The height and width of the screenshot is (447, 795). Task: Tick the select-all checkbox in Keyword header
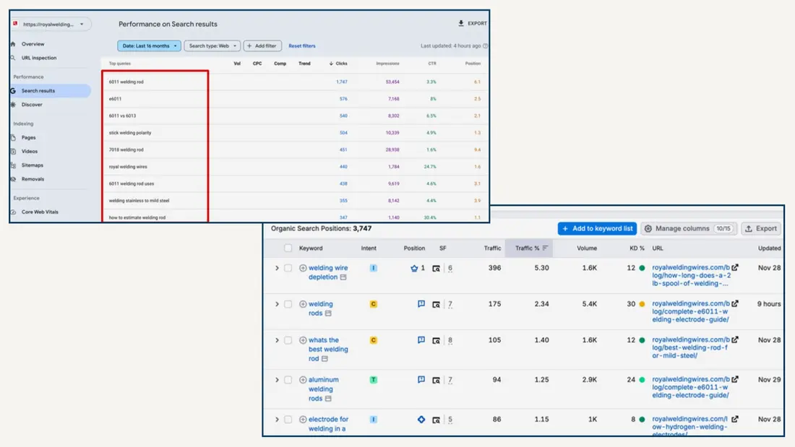pyautogui.click(x=288, y=248)
